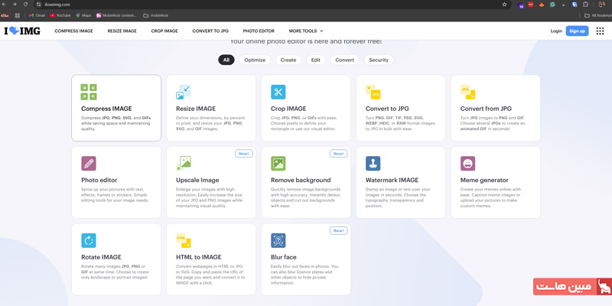Open the Resize IMAGE tool icon
Image resolution: width=612 pixels, height=306 pixels.
coord(184,92)
